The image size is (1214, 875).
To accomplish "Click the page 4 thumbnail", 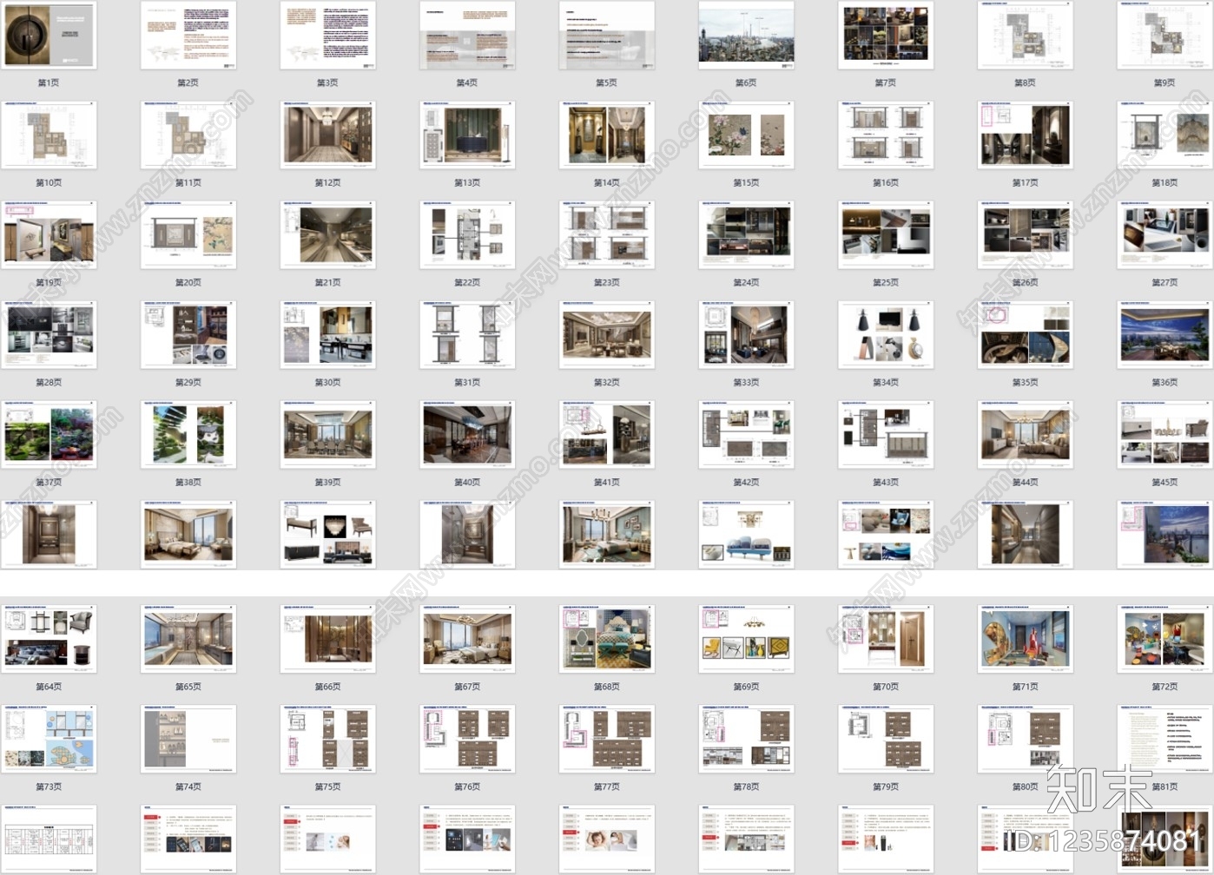I will [467, 36].
